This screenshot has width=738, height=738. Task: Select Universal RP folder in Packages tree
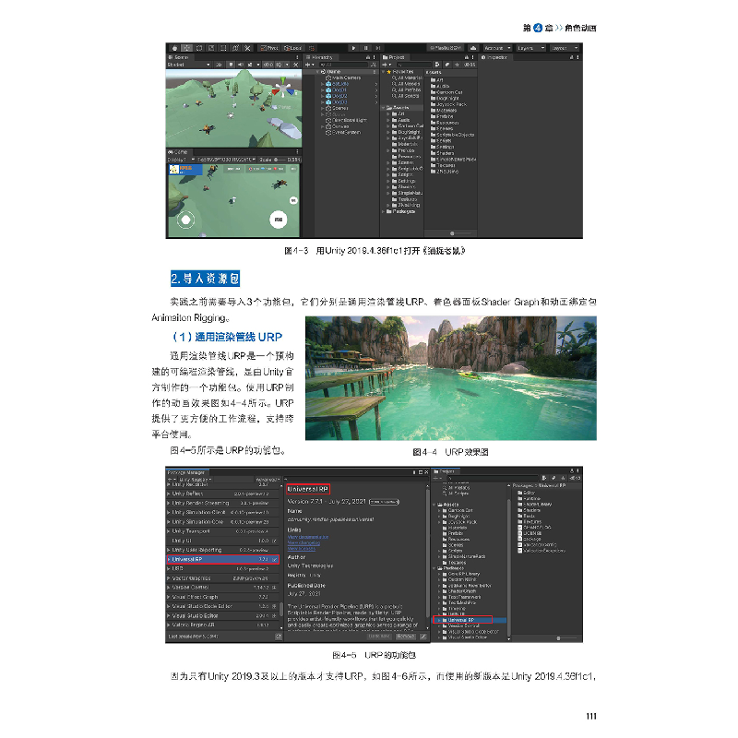click(470, 620)
